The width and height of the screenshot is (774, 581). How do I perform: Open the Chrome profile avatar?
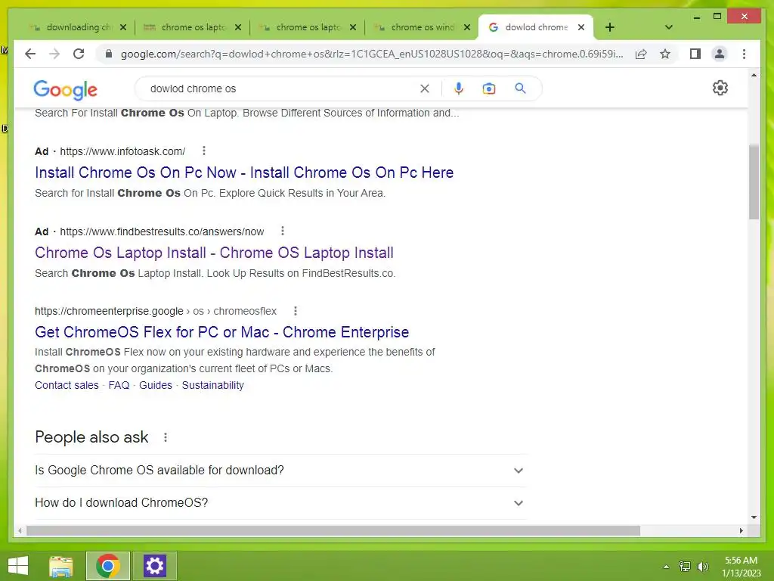pyautogui.click(x=720, y=54)
